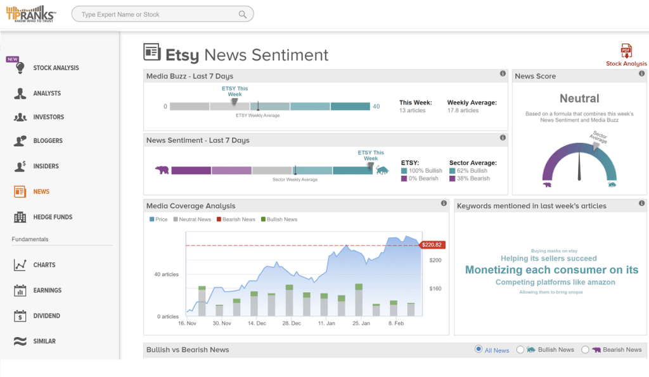
Task: Click the bear icon under News Score gauge
Action: [547, 185]
